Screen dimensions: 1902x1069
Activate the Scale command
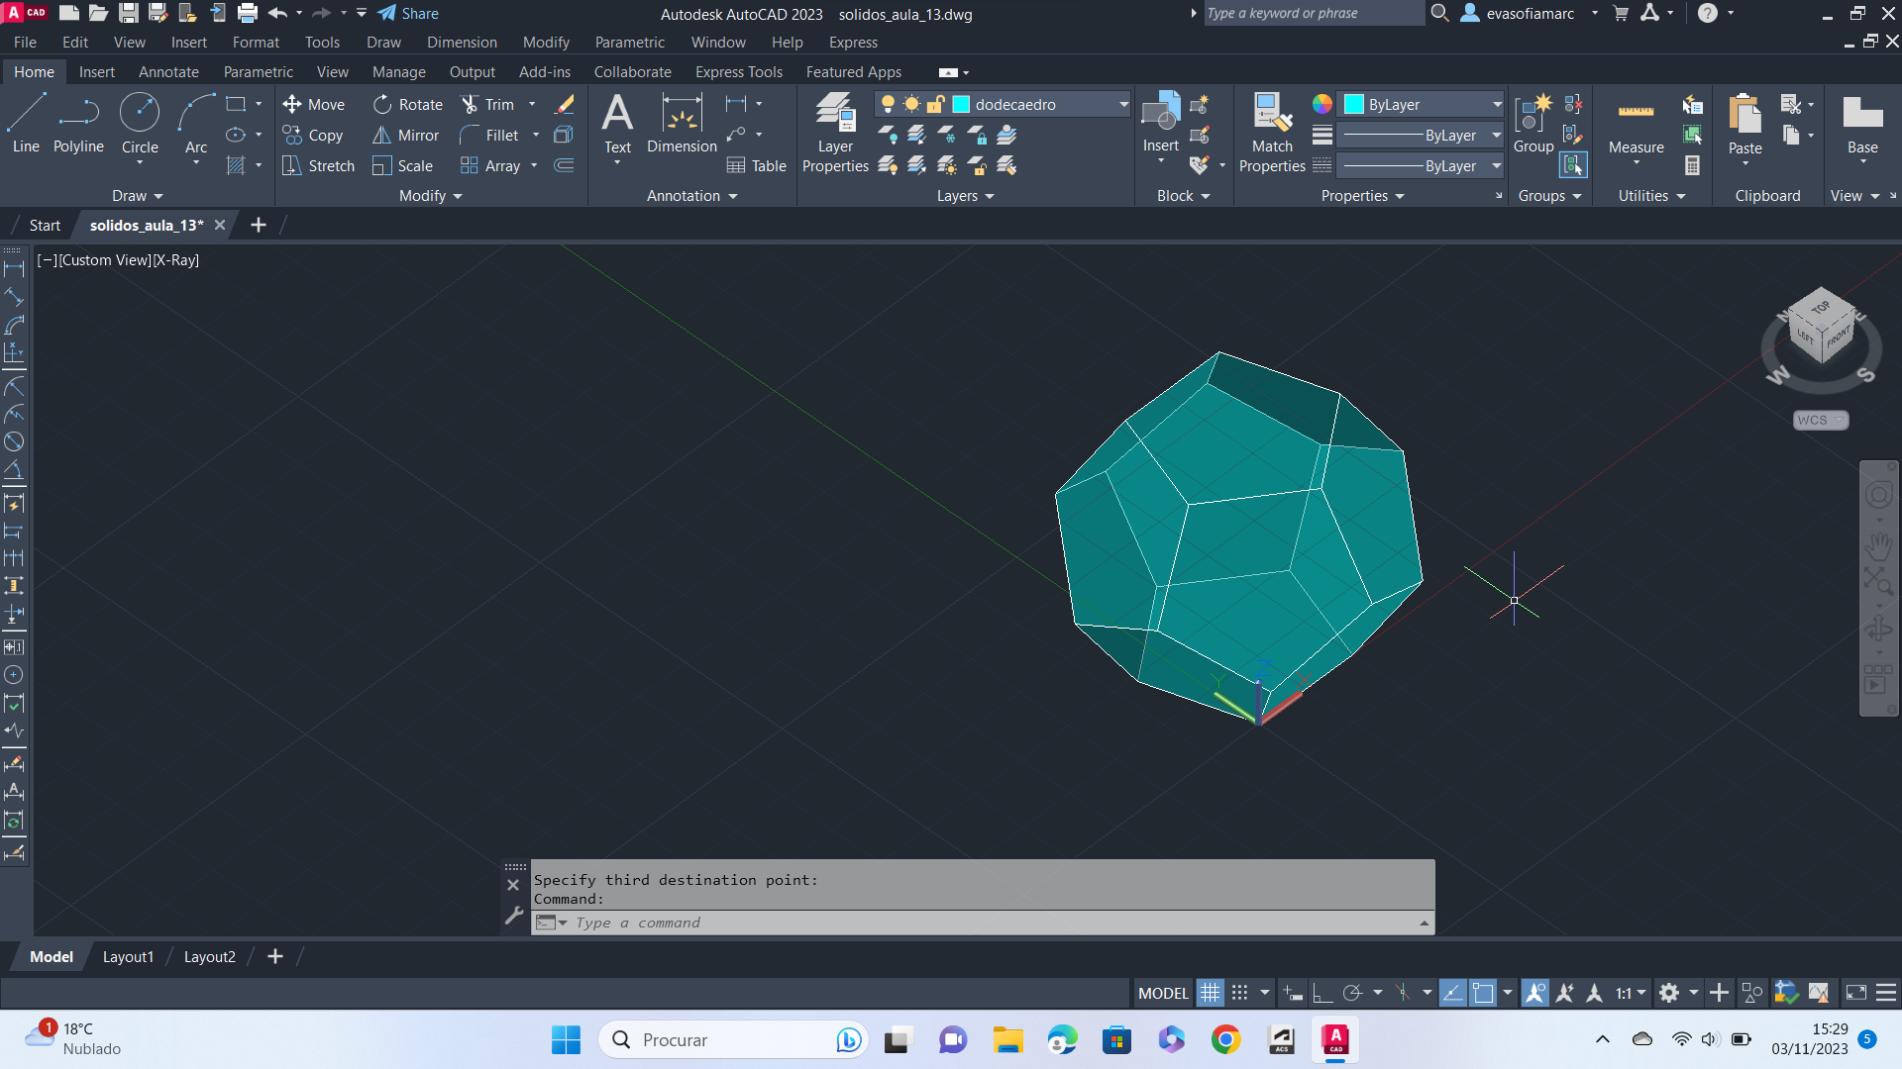402,165
